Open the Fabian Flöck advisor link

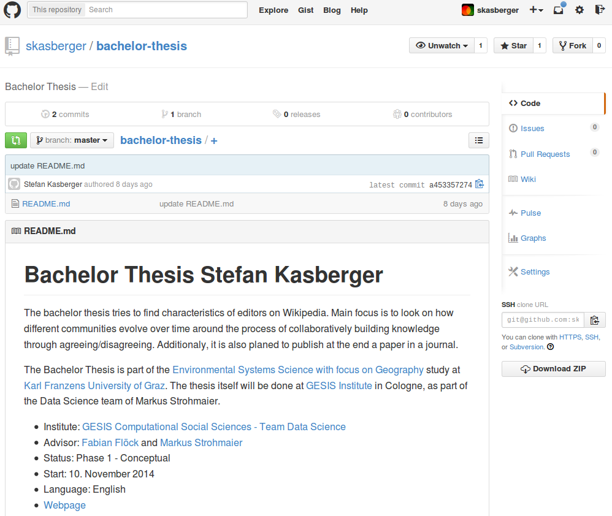pyautogui.click(x=110, y=442)
